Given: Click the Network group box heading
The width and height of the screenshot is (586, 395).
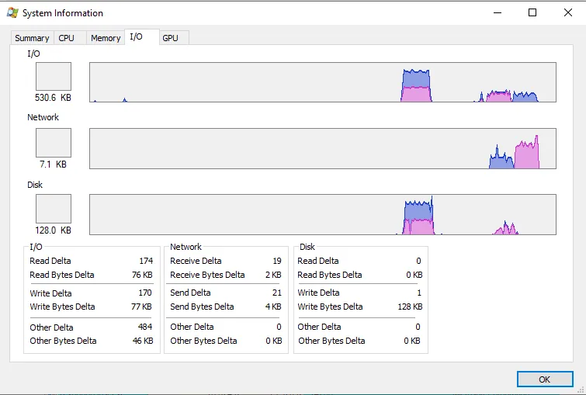Looking at the screenshot, I should [x=186, y=247].
